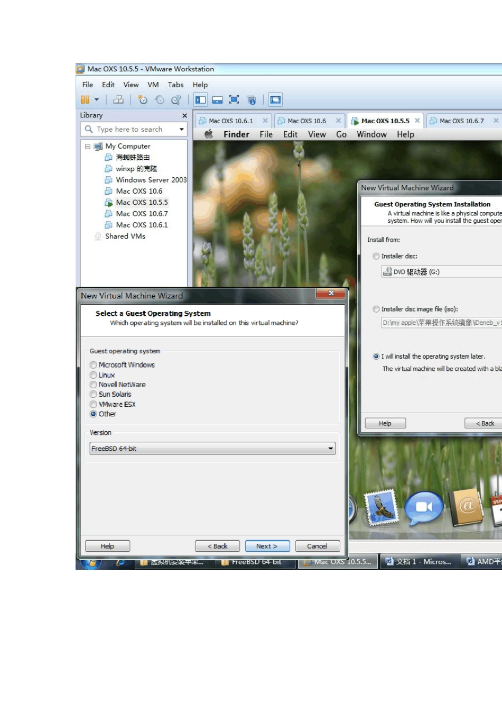Viewport: 502px width, 711px height.
Task: Collapse the My Computer tree node
Action: point(88,147)
